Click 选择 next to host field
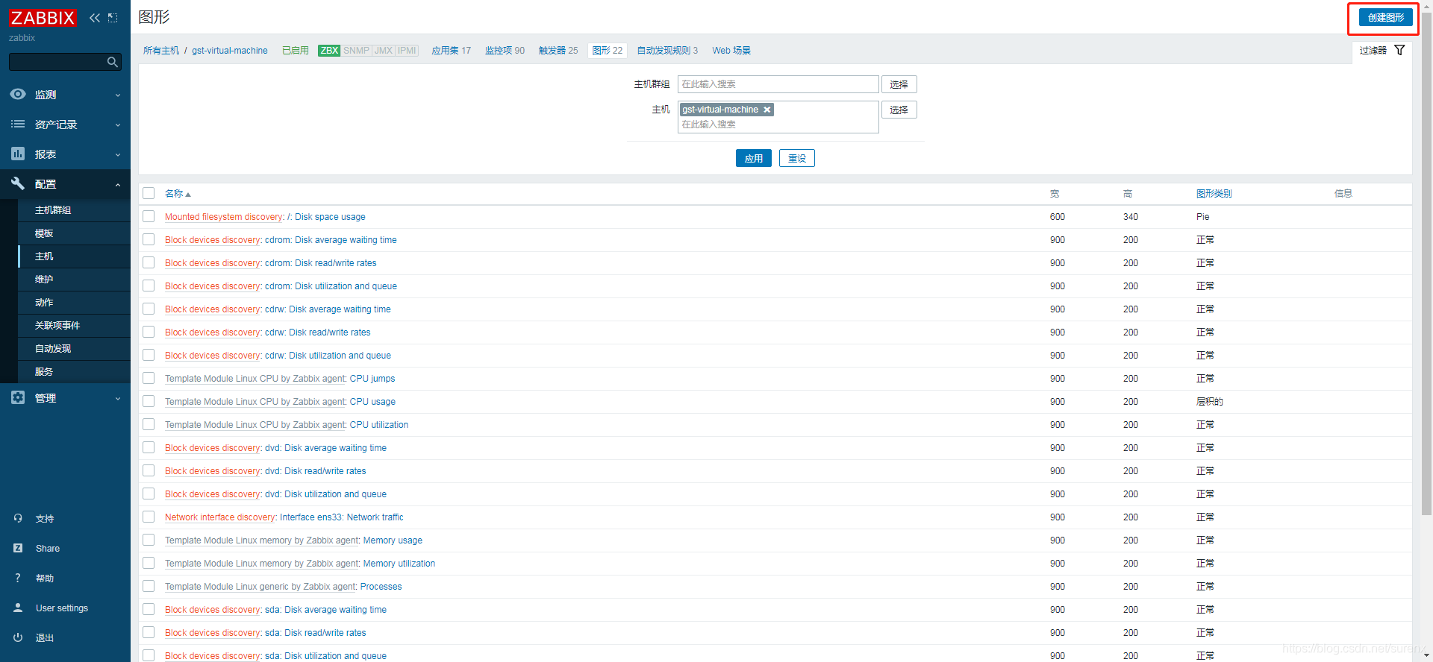The height and width of the screenshot is (662, 1433). 899,110
